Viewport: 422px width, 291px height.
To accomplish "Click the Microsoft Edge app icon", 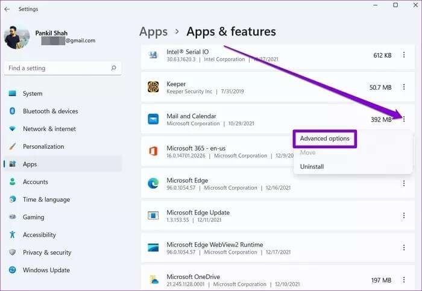I will click(153, 183).
